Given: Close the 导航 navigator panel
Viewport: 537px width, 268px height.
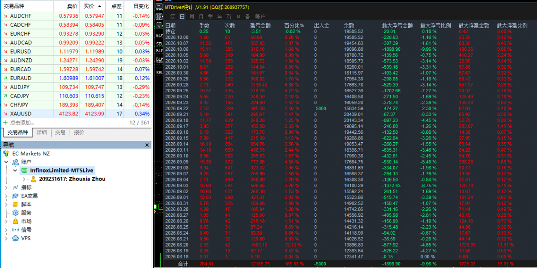Looking at the screenshot, I should coord(147,145).
